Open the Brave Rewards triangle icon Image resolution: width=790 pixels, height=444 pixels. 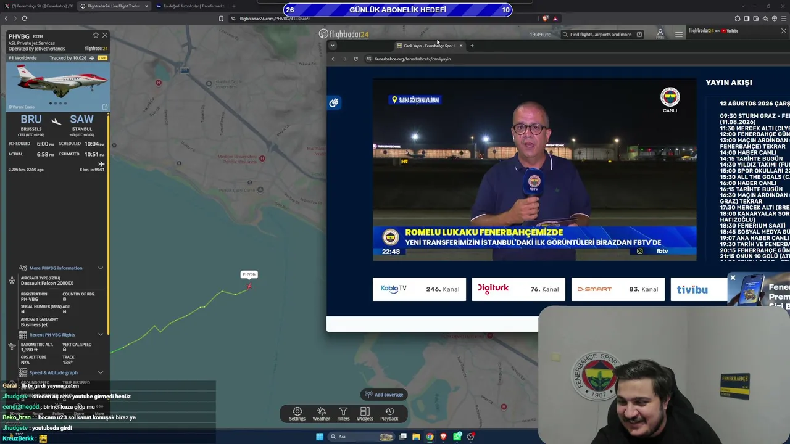coord(555,18)
